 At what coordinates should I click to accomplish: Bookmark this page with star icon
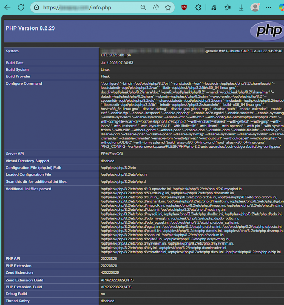(168, 8)
